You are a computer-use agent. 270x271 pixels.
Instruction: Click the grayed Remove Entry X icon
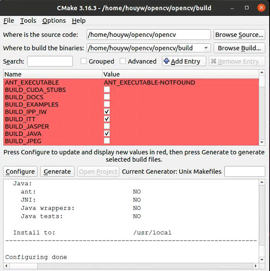click(x=214, y=61)
